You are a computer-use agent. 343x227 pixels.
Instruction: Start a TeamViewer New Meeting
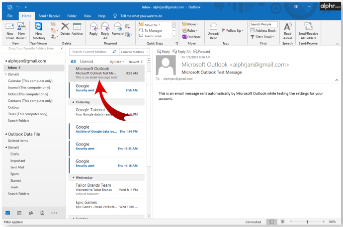click(38, 31)
